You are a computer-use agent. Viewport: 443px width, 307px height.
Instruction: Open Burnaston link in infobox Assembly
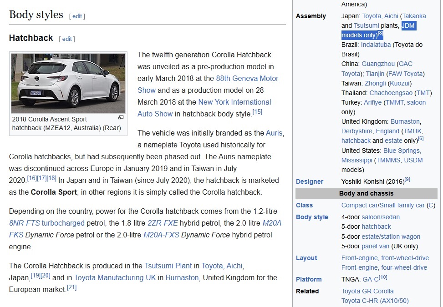tap(405, 122)
